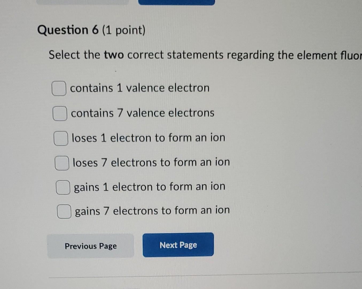Check 'gains 7 electrons to form an ion'
The image size is (362, 289).
pyautogui.click(x=64, y=211)
